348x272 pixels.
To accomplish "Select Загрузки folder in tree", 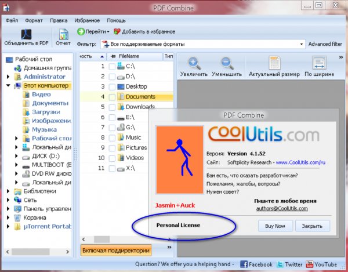I will [x=46, y=112].
